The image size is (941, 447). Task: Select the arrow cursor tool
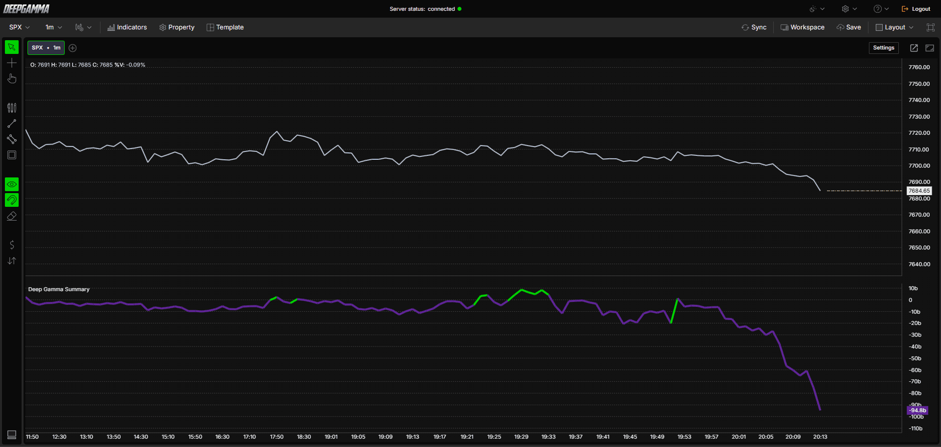pos(12,47)
